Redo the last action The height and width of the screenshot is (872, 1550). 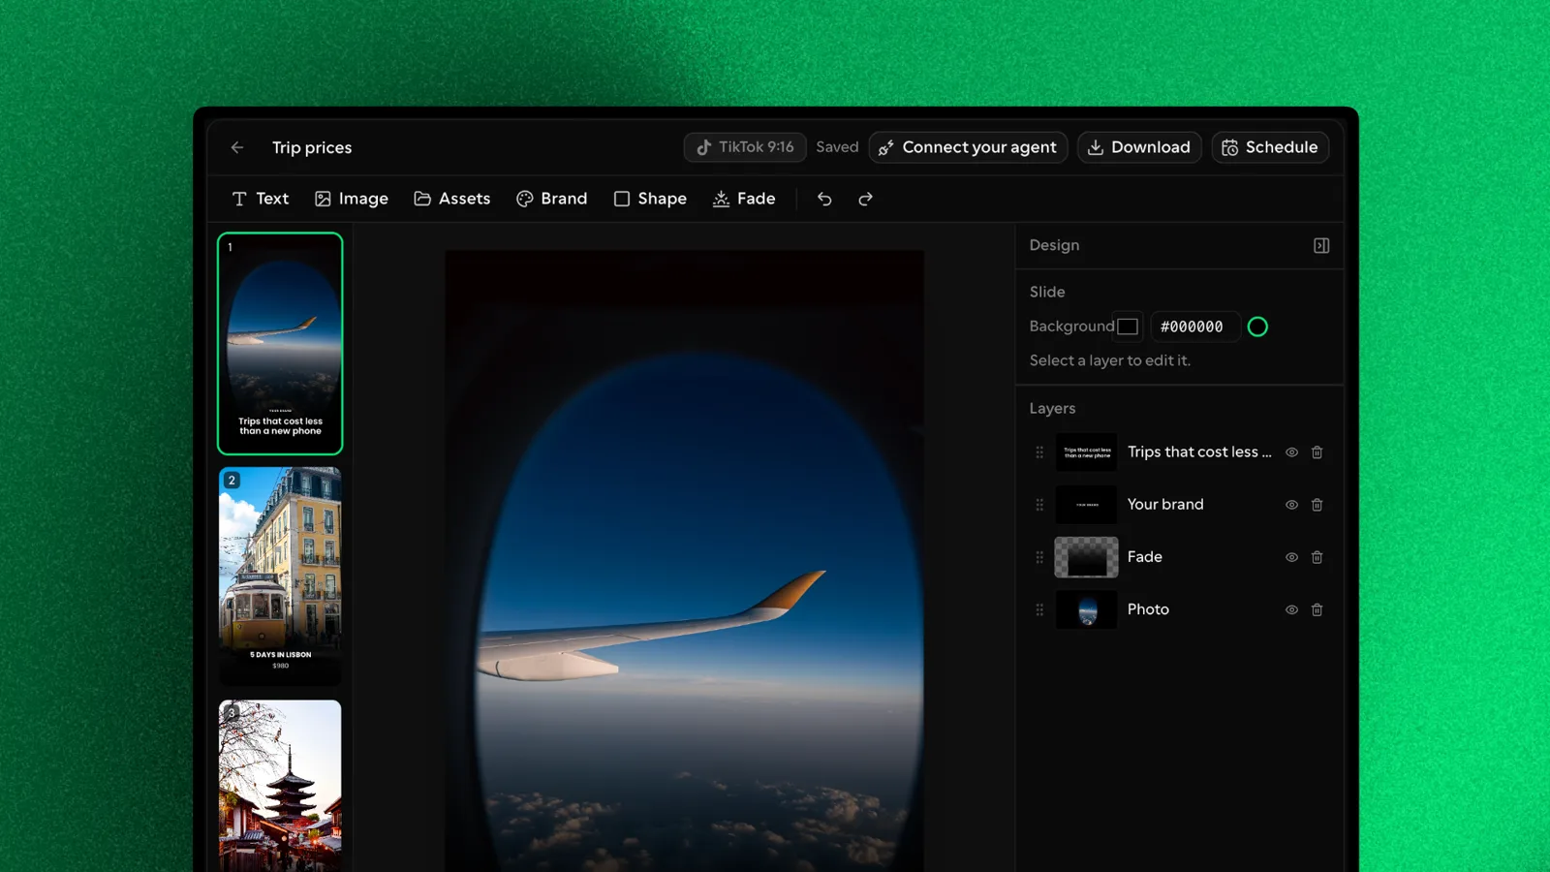point(865,199)
